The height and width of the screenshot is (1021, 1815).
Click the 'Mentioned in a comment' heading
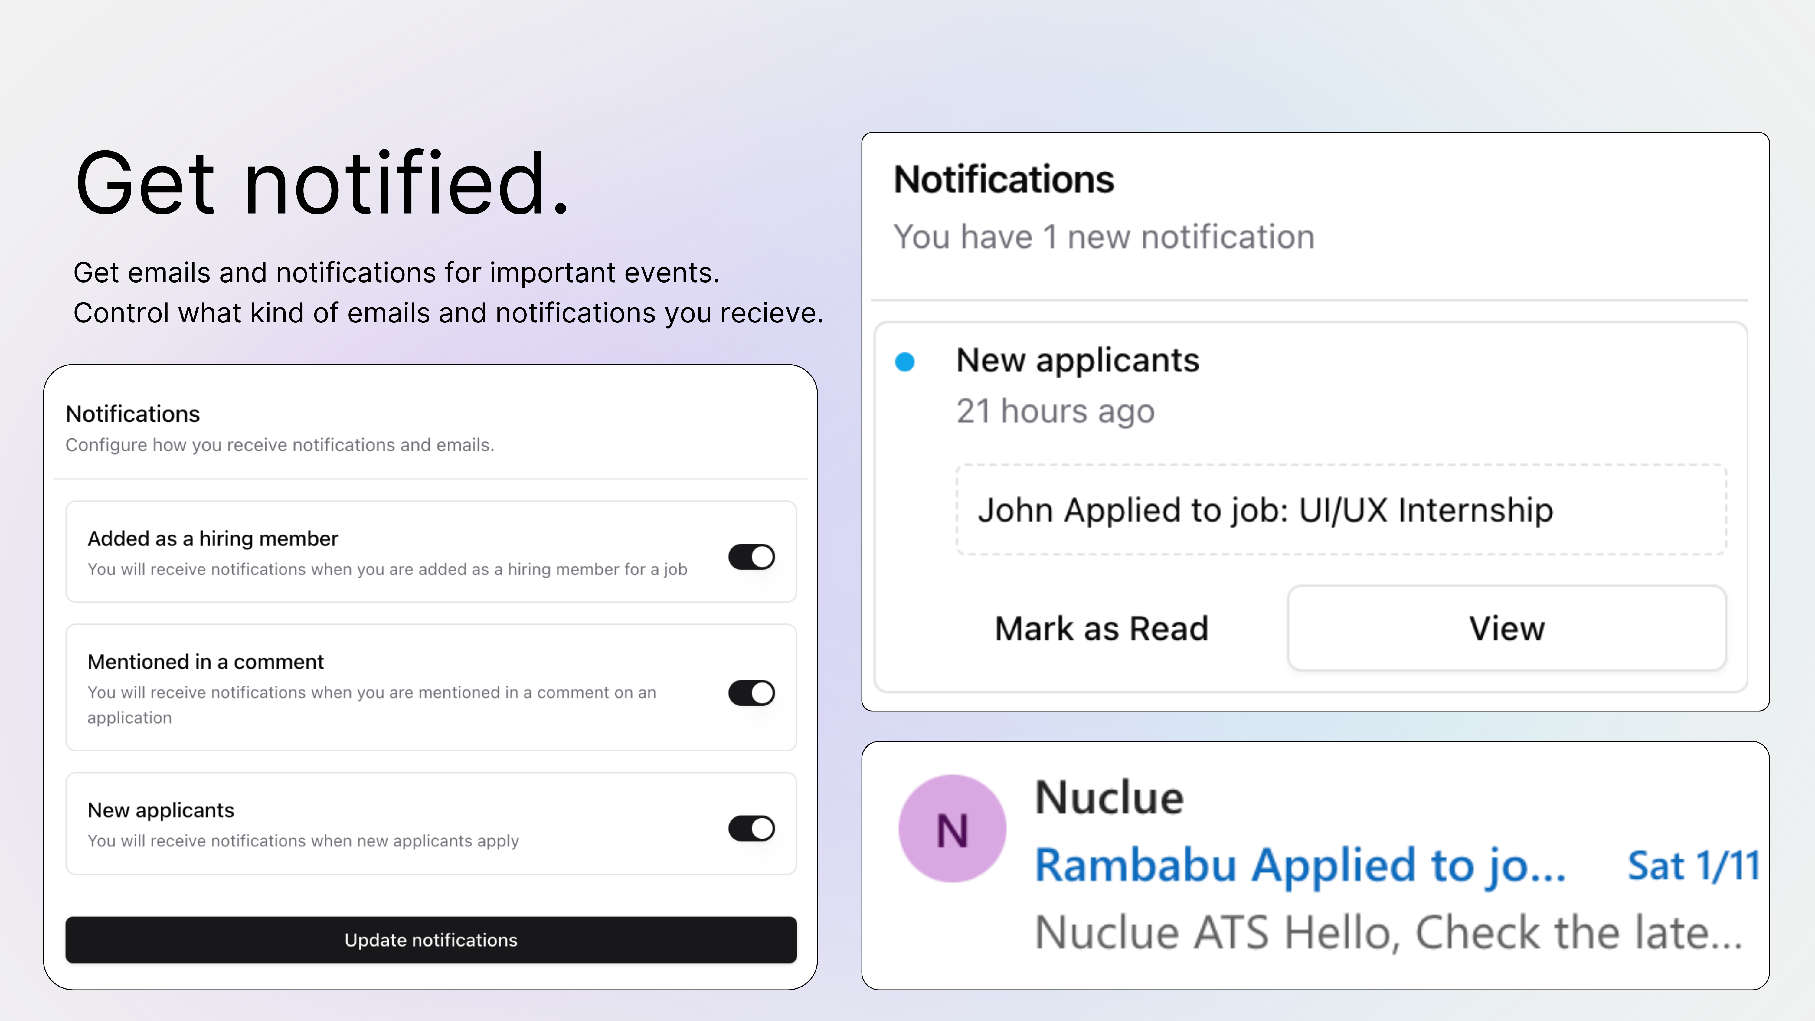point(206,662)
